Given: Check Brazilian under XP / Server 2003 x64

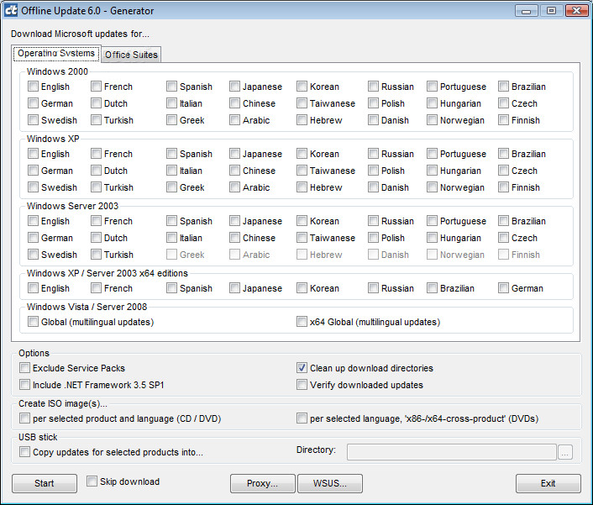Looking at the screenshot, I should click(x=433, y=288).
